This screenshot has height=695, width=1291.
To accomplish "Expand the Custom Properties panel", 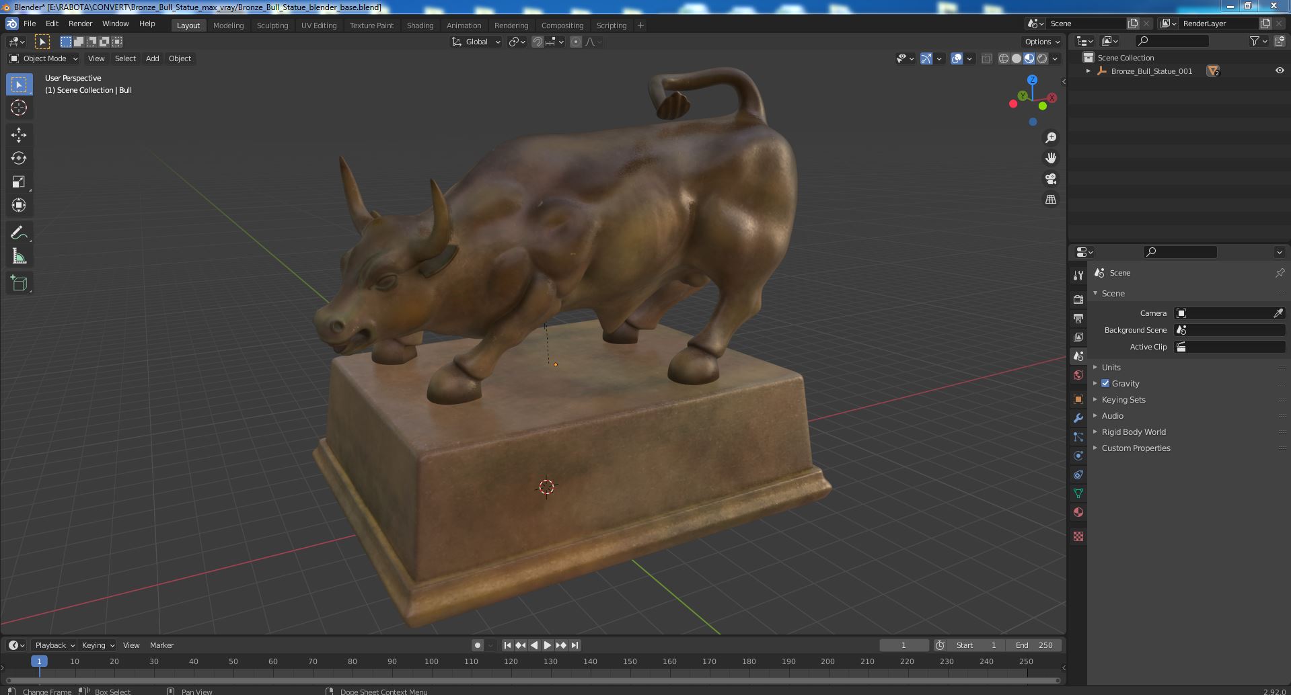I will click(1136, 448).
